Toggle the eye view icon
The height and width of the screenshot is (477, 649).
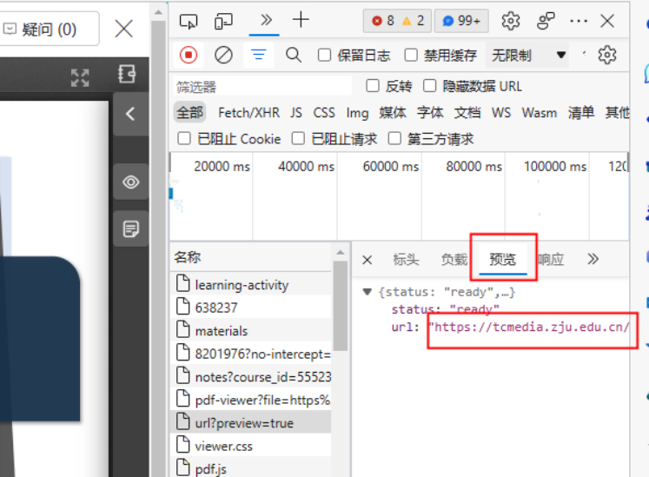point(131,182)
